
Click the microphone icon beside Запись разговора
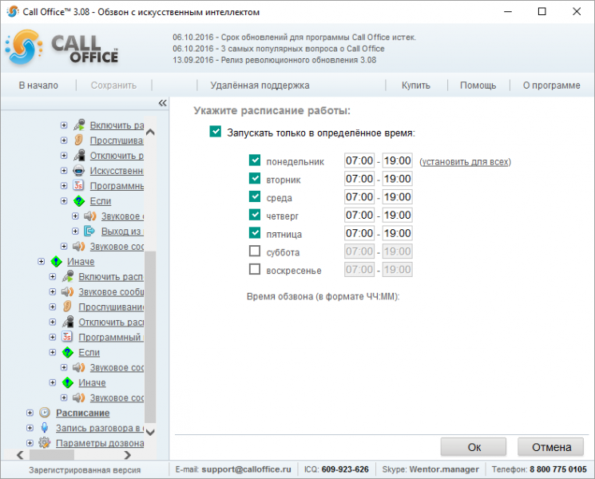[45, 428]
